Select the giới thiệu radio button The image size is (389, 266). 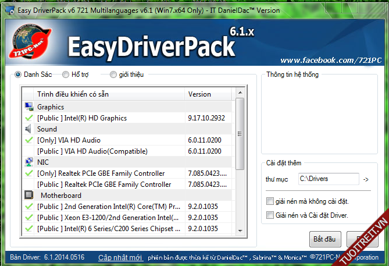click(x=113, y=75)
